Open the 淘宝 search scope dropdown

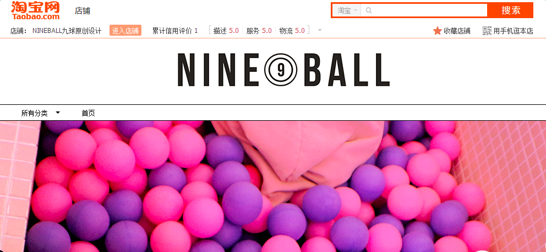coord(347,10)
